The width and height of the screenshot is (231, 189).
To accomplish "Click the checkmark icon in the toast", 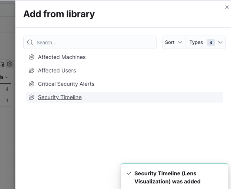I will tap(129, 173).
